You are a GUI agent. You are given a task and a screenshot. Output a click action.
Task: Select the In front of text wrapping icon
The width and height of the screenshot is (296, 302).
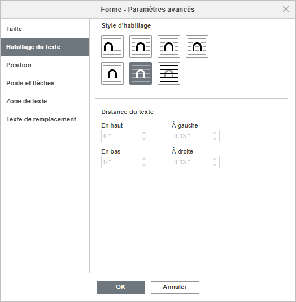(141, 73)
